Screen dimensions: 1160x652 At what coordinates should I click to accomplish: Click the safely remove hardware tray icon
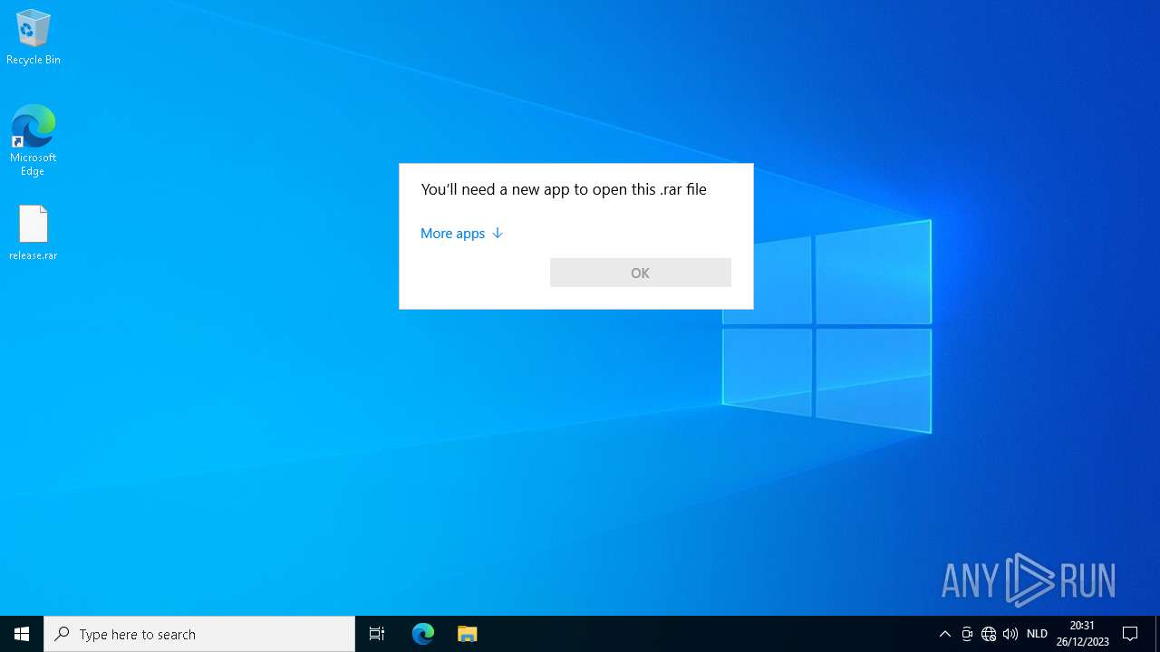click(967, 634)
